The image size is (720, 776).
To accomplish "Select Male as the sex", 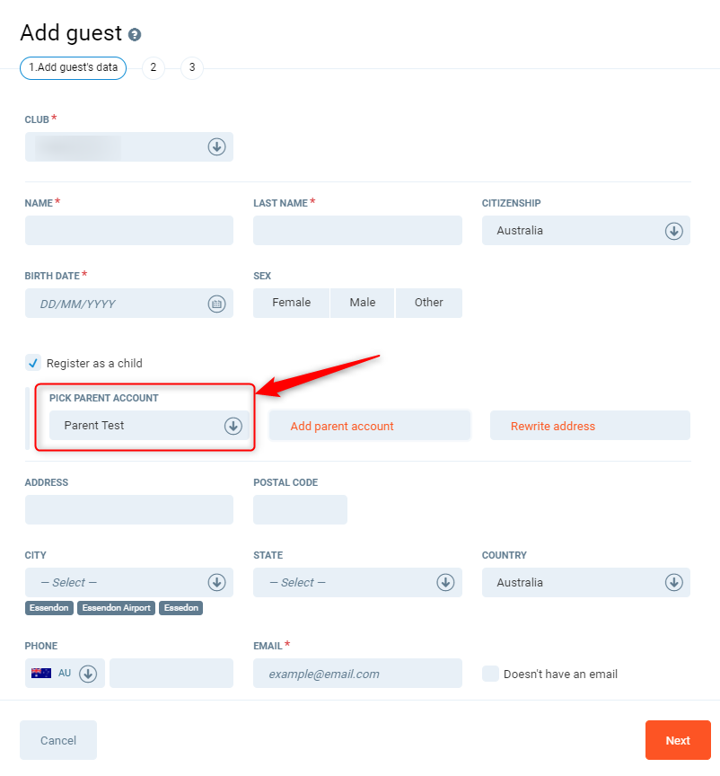I will pos(363,303).
